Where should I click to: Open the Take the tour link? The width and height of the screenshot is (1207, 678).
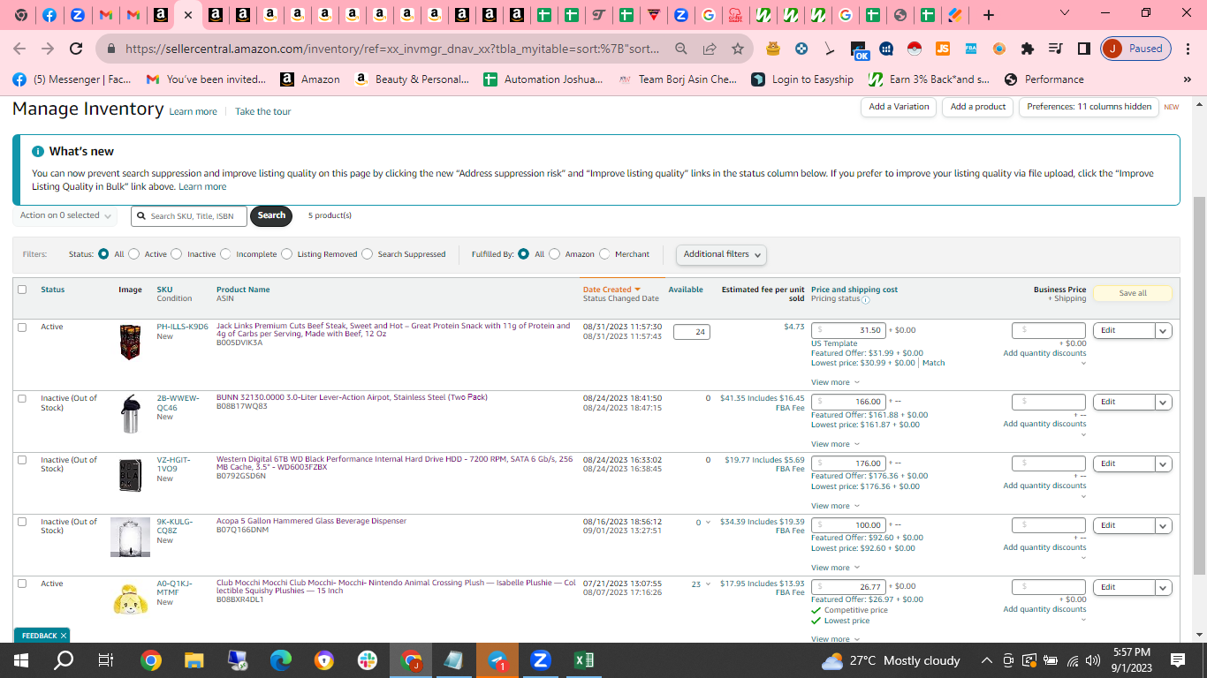[x=262, y=112]
